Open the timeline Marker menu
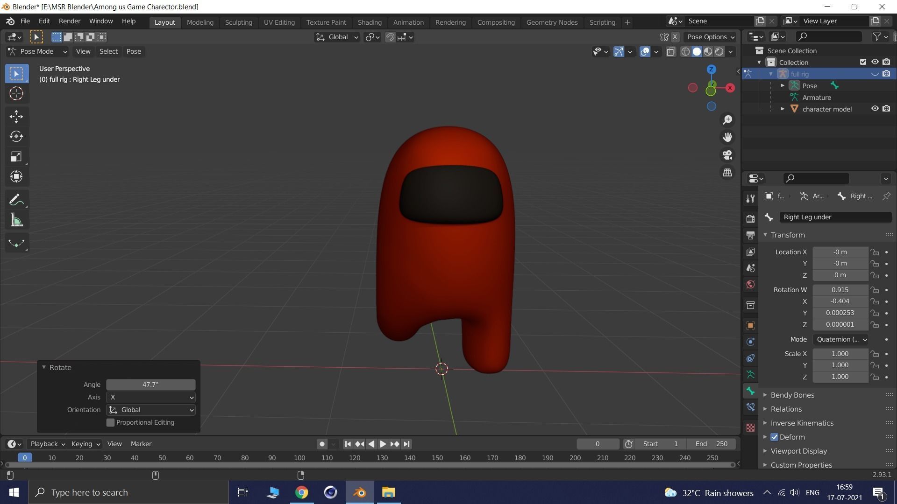897x504 pixels. click(141, 444)
